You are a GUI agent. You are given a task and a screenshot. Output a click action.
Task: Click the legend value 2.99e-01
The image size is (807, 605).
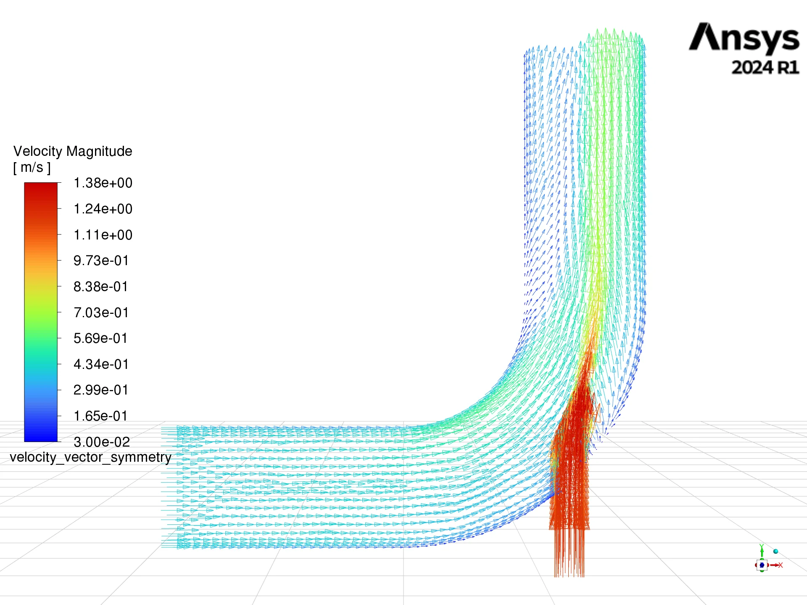tap(101, 390)
